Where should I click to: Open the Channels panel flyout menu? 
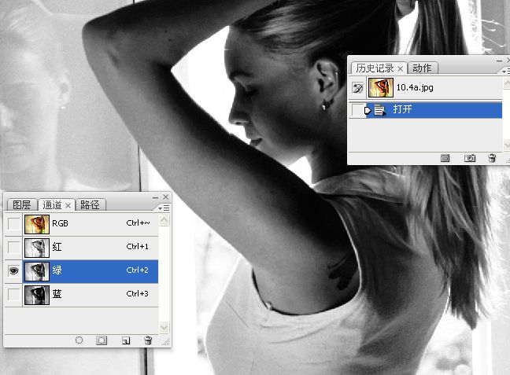164,208
